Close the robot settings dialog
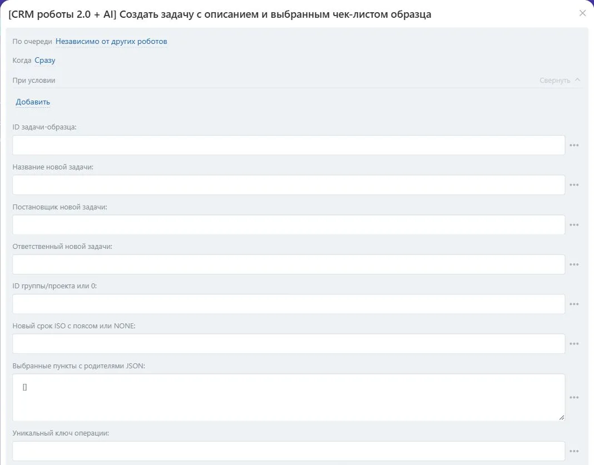594x465 pixels. (x=583, y=13)
